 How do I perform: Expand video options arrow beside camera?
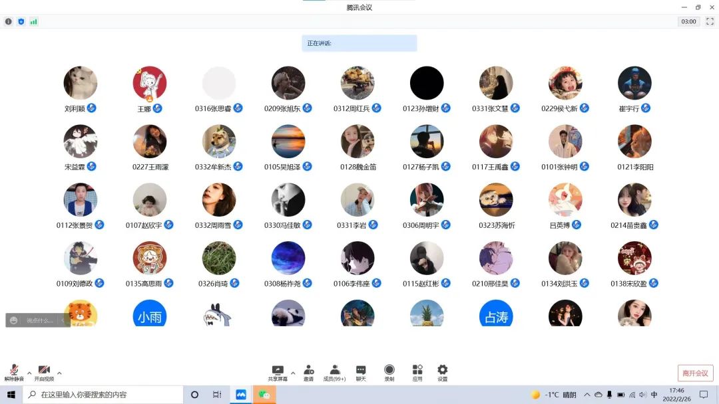click(x=59, y=373)
